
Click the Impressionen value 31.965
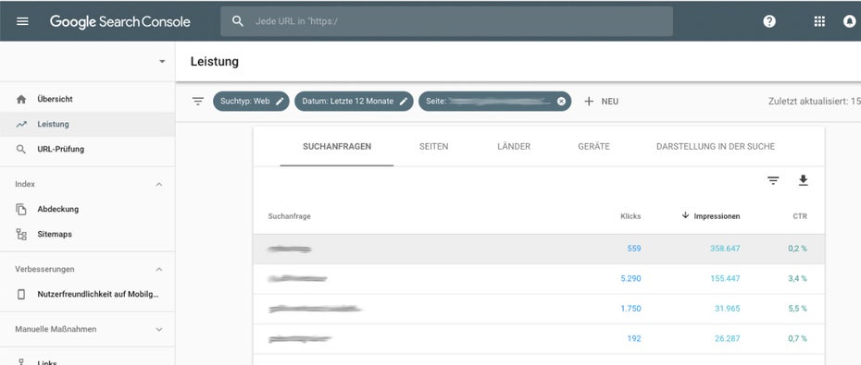(x=727, y=309)
